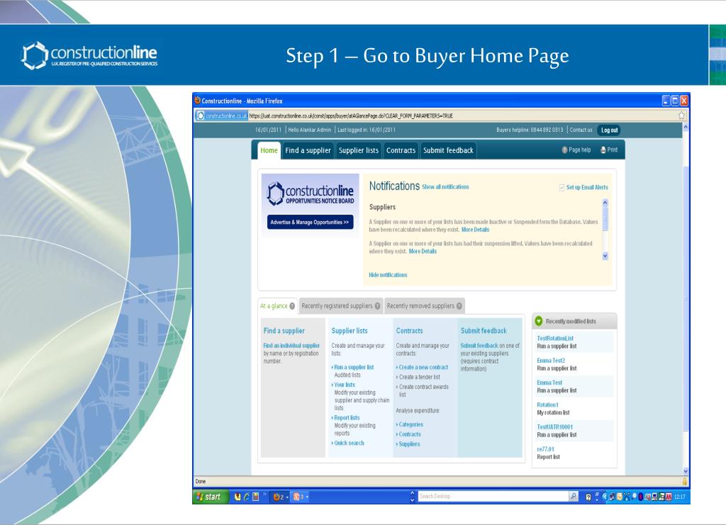Switch to Recently removed suppliers tab
The width and height of the screenshot is (726, 525).
coord(425,306)
